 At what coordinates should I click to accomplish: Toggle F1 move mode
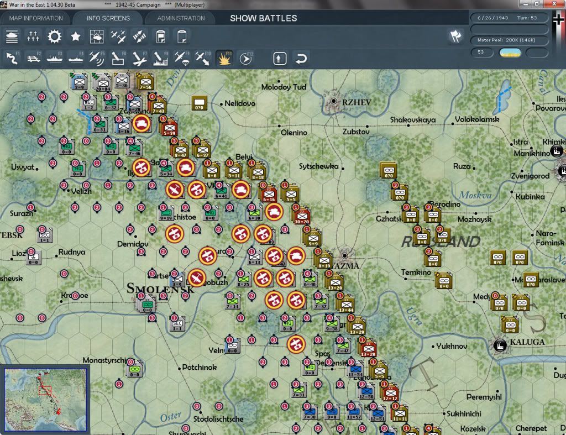coord(12,59)
